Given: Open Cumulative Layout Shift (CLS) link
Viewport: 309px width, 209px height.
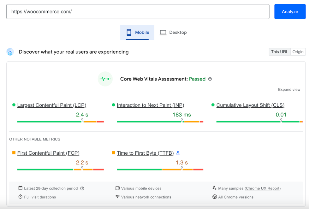Looking at the screenshot, I should coord(250,105).
